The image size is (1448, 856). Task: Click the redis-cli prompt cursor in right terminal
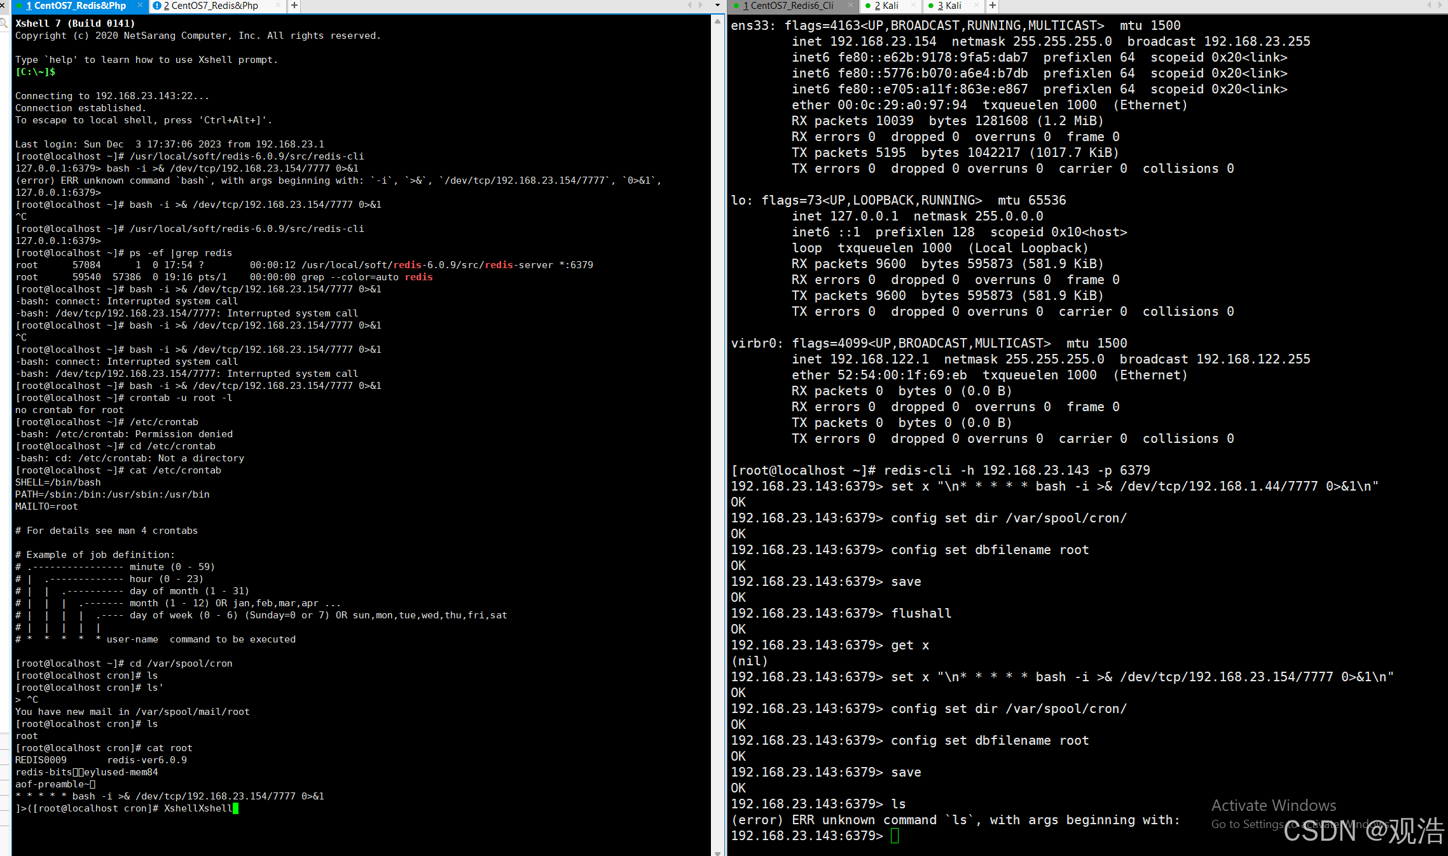895,836
